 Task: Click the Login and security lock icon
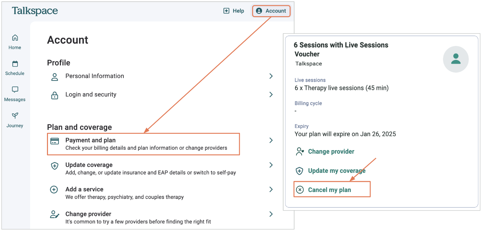tap(55, 95)
